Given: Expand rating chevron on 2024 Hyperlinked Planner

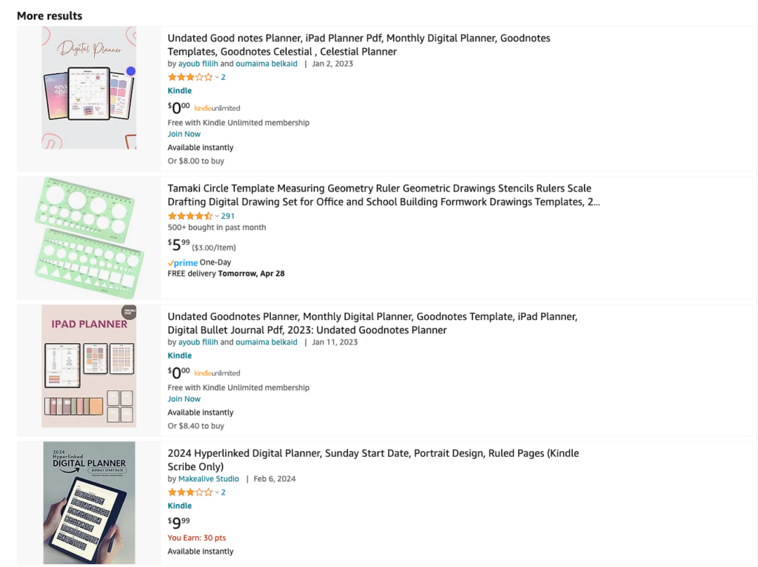Looking at the screenshot, I should (x=217, y=492).
